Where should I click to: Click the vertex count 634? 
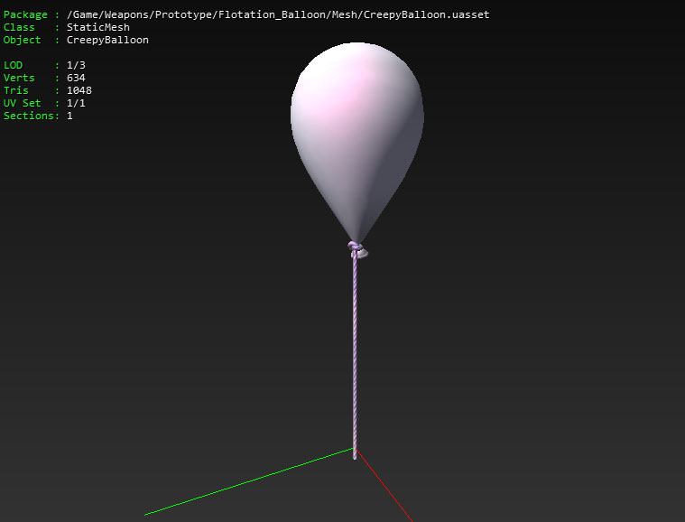coord(77,79)
